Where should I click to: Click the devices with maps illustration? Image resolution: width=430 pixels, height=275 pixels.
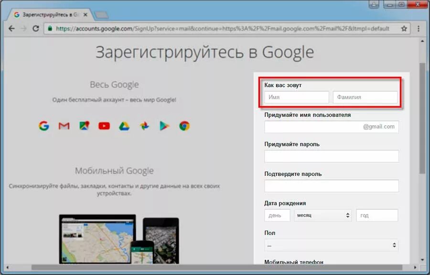[119, 239]
